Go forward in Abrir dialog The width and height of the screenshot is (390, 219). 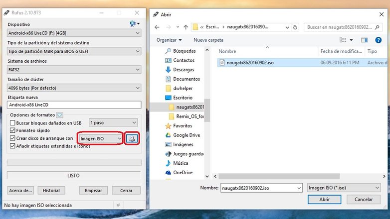(169, 27)
